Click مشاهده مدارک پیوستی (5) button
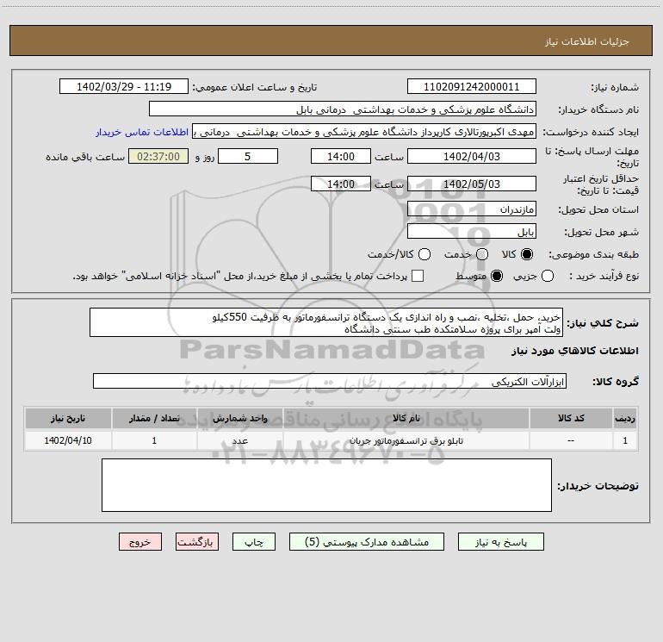The image size is (663, 642). [x=367, y=542]
